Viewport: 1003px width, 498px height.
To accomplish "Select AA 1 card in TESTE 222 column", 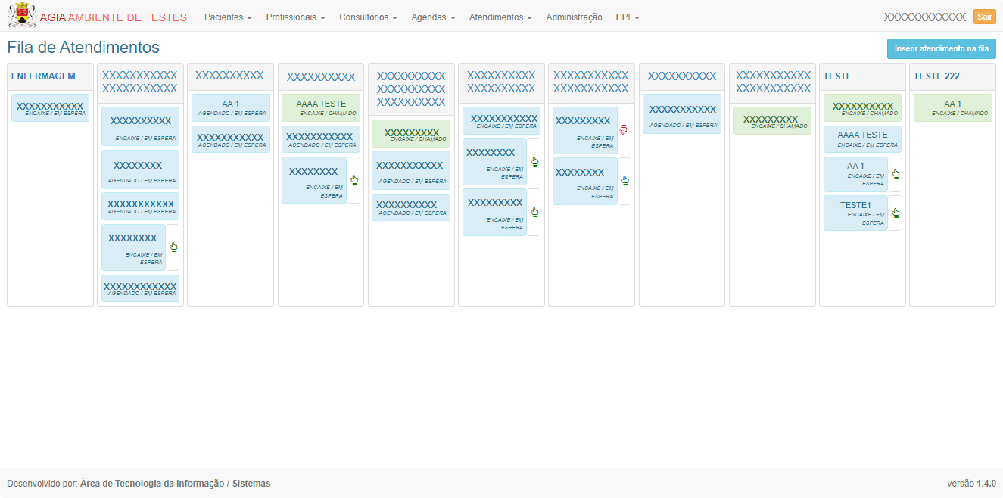I will click(x=952, y=107).
